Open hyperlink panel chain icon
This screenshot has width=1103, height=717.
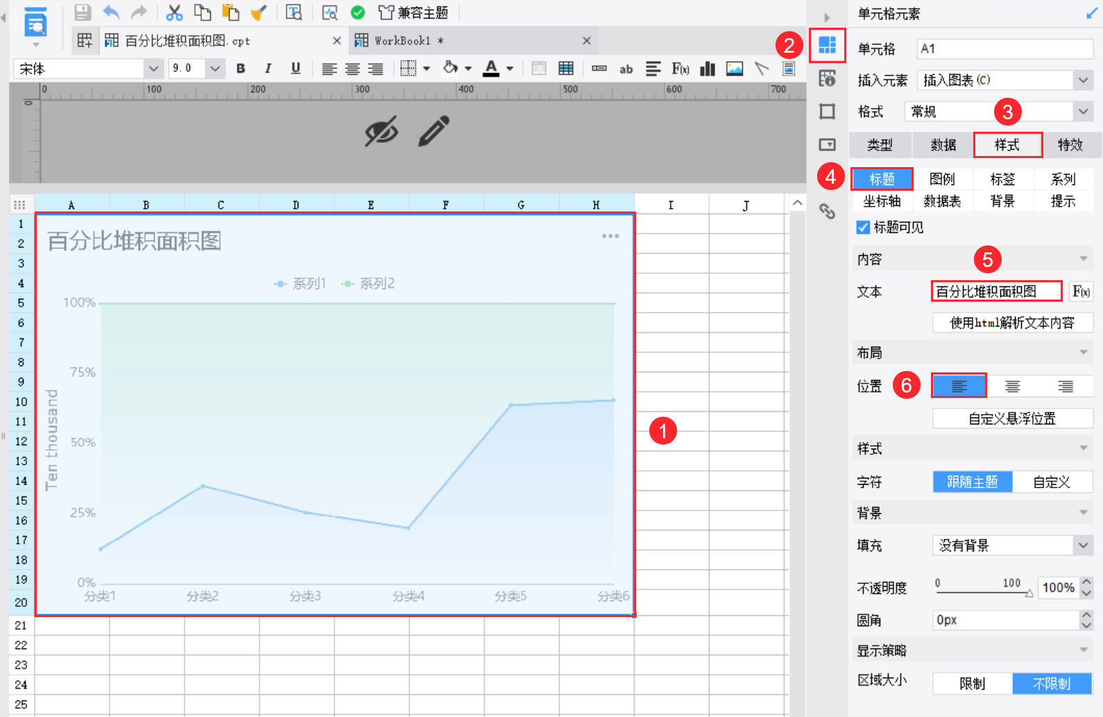click(827, 211)
